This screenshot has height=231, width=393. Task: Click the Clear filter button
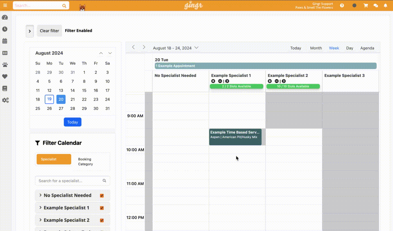[49, 31]
